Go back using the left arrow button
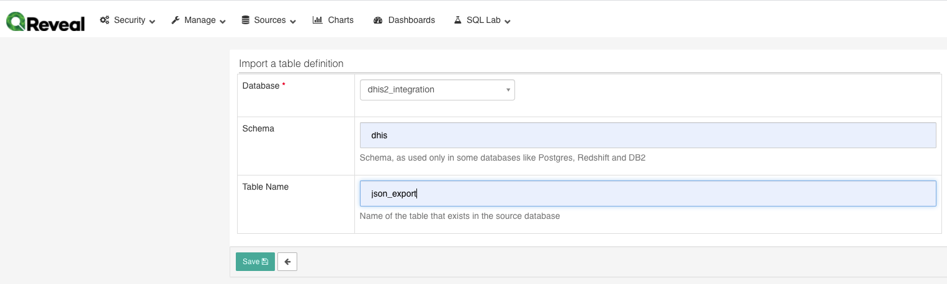The height and width of the screenshot is (284, 947). pos(287,262)
